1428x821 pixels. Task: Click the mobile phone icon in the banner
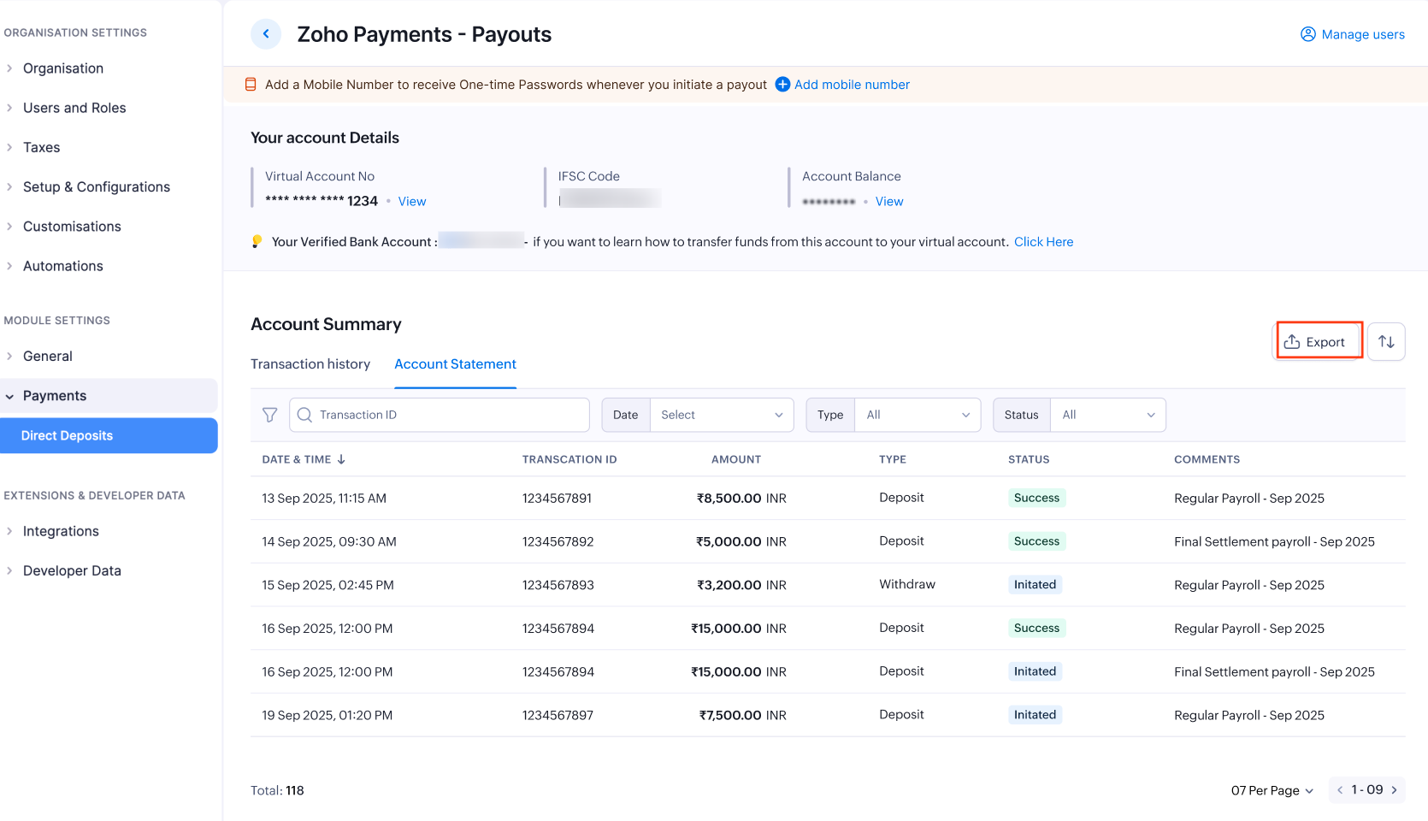tap(251, 84)
